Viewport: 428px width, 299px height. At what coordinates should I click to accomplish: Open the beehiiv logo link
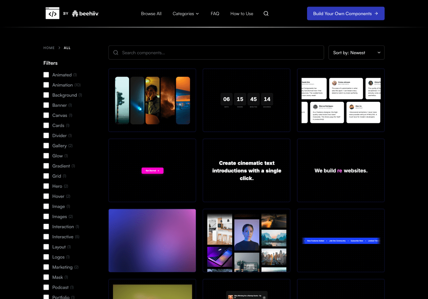85,14
